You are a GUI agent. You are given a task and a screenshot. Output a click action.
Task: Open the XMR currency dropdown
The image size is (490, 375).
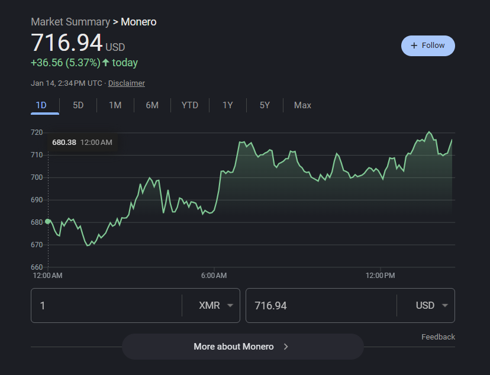point(216,305)
